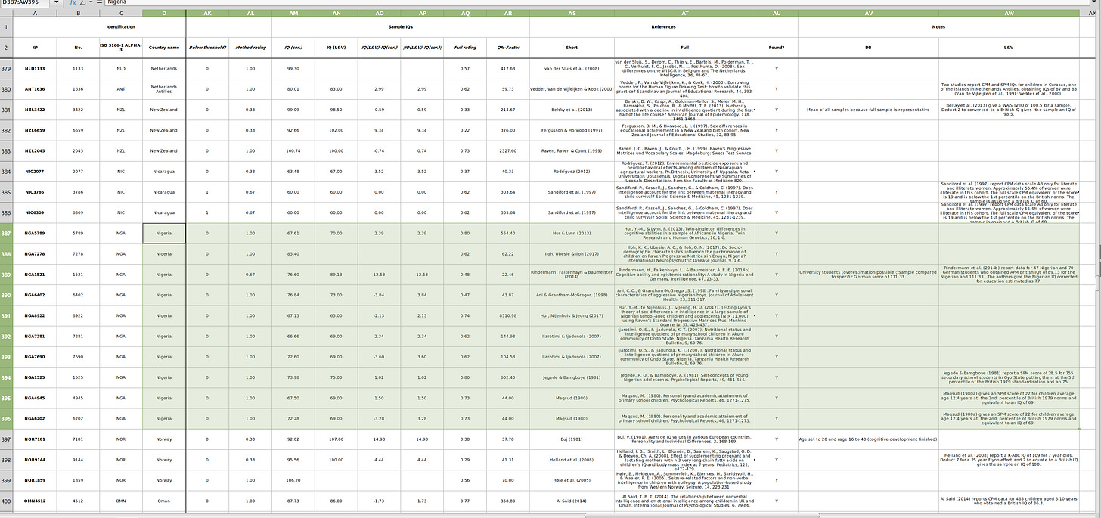Click the Notes group header cell
This screenshot has width=1101, height=518.
938,27
